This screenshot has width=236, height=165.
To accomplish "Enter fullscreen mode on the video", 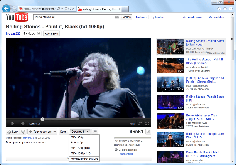I will 147,123.
